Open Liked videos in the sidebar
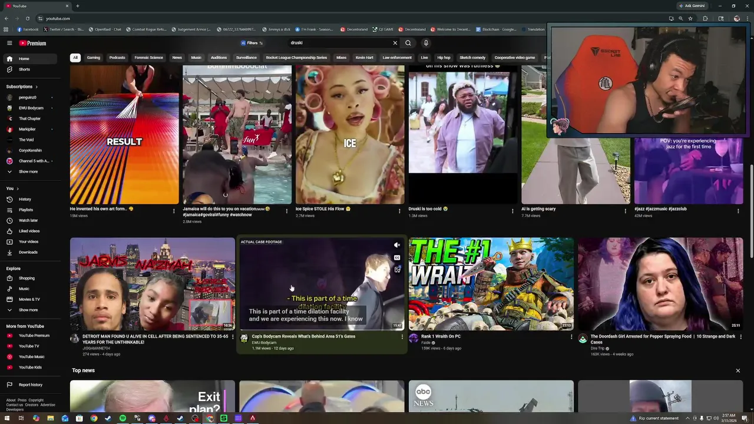This screenshot has height=424, width=754. (x=29, y=231)
